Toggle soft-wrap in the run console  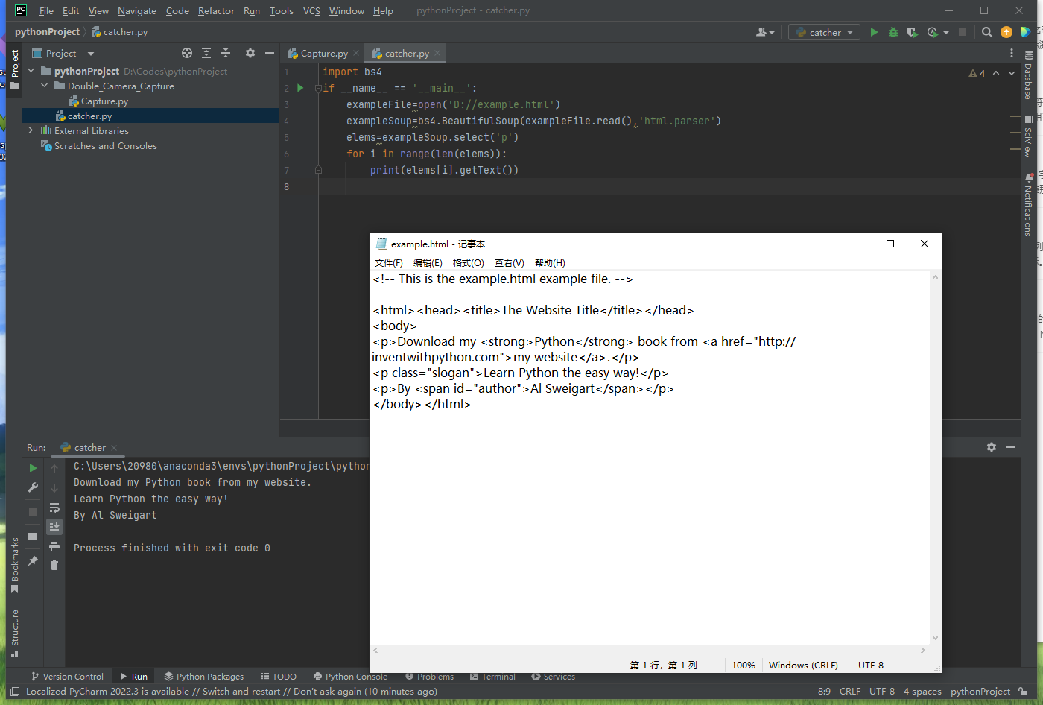tap(54, 508)
